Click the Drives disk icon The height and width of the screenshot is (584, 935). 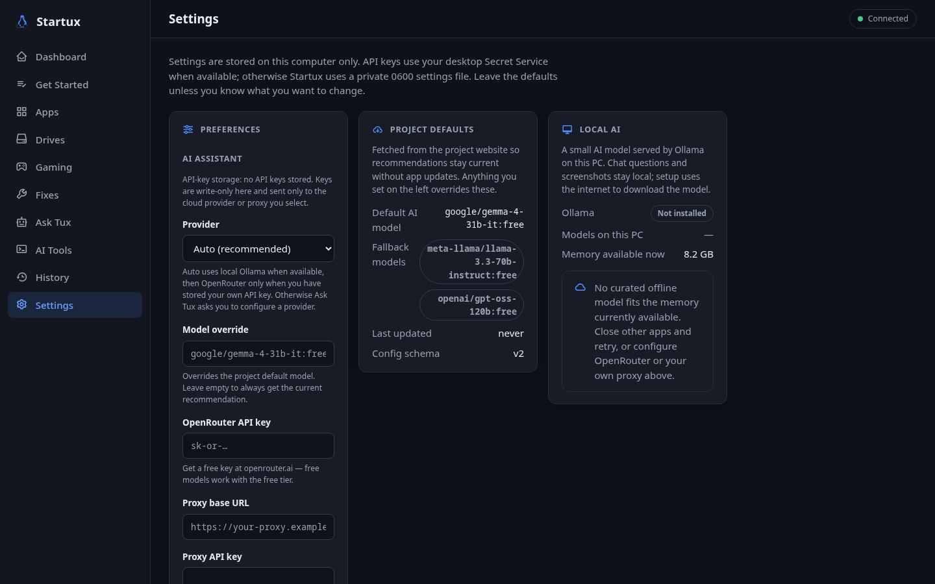(21, 140)
